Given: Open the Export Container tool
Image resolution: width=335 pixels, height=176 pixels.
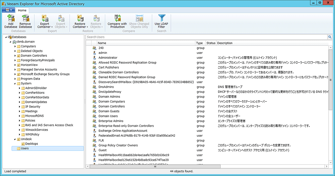Looking at the screenshot, I should (45, 21).
